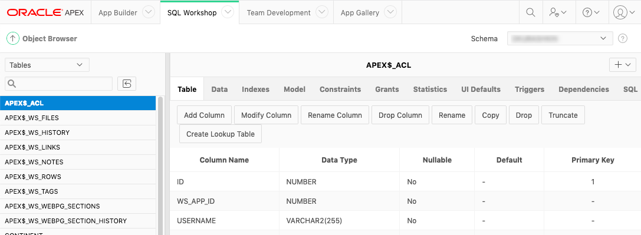This screenshot has height=235, width=641.
Task: Switch to the Grants tab
Action: pos(387,89)
